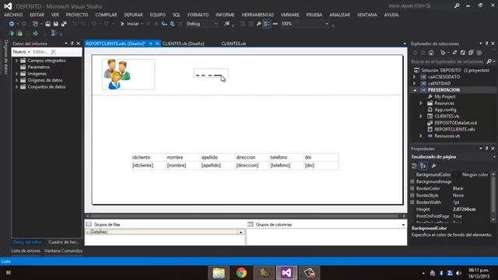Toggle the grouping pane icon in toolbar
This screenshot has width=498, height=280.
[267, 24]
